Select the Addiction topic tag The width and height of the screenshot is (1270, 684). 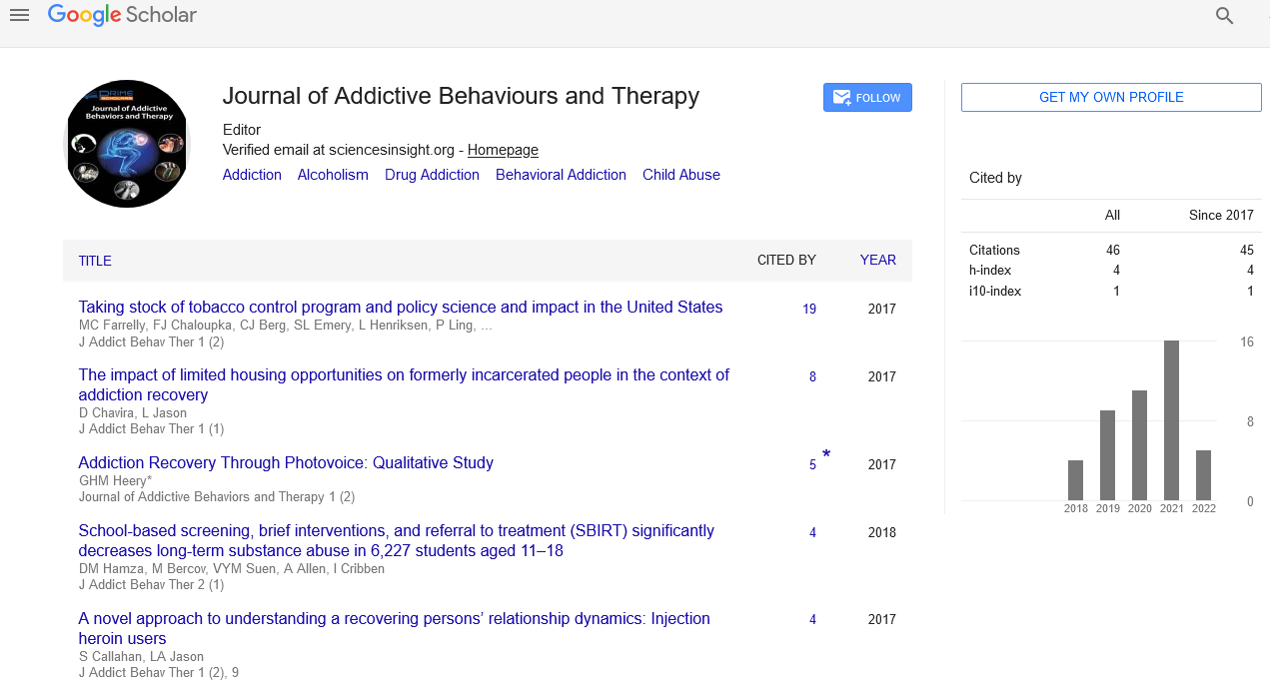click(x=252, y=175)
